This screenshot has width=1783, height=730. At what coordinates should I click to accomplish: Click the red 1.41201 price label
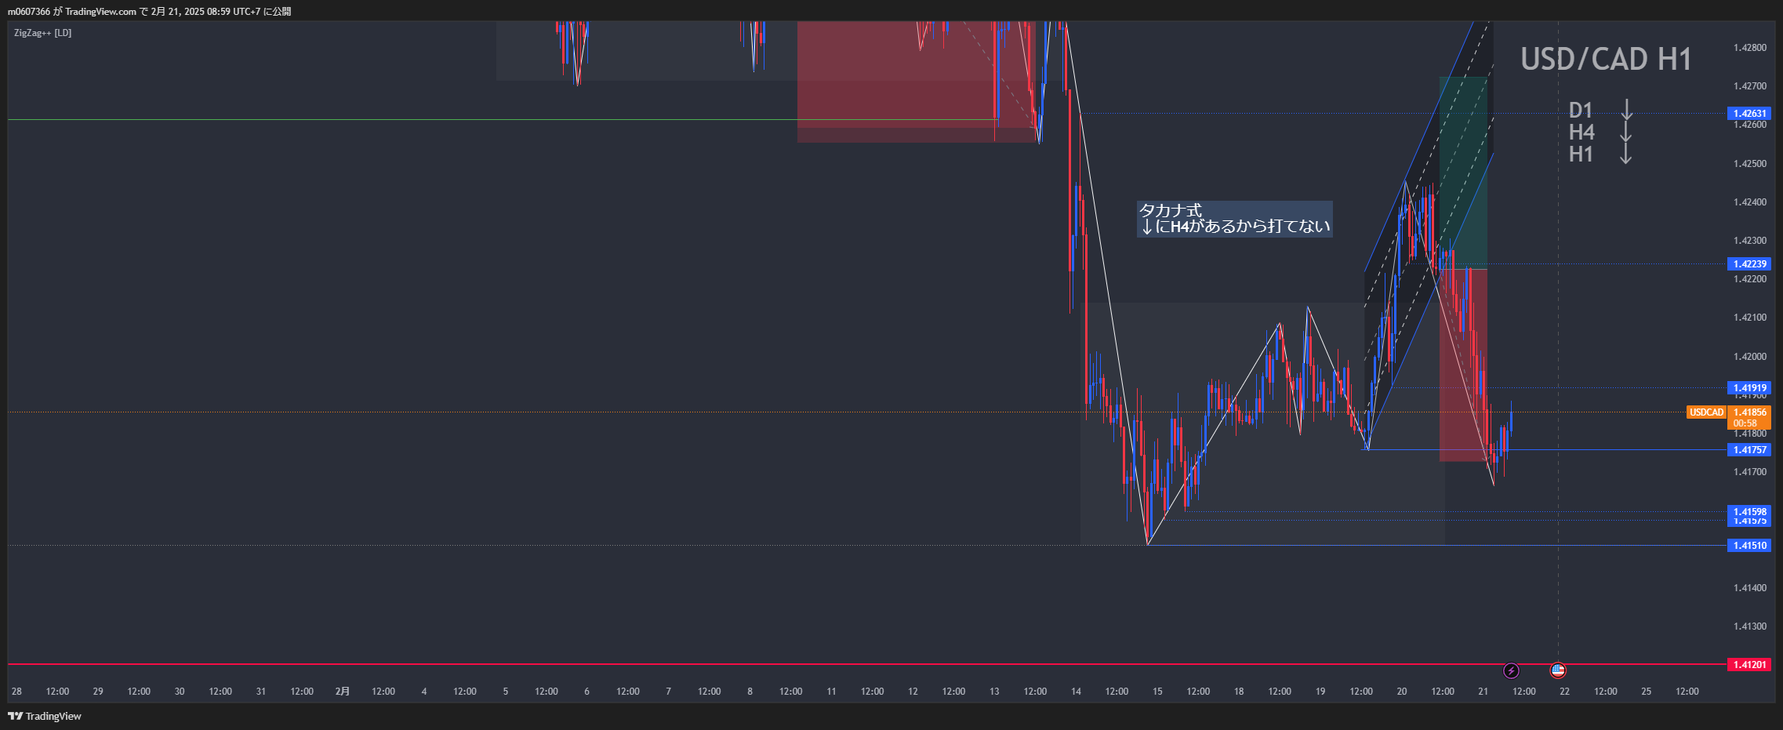1749,665
